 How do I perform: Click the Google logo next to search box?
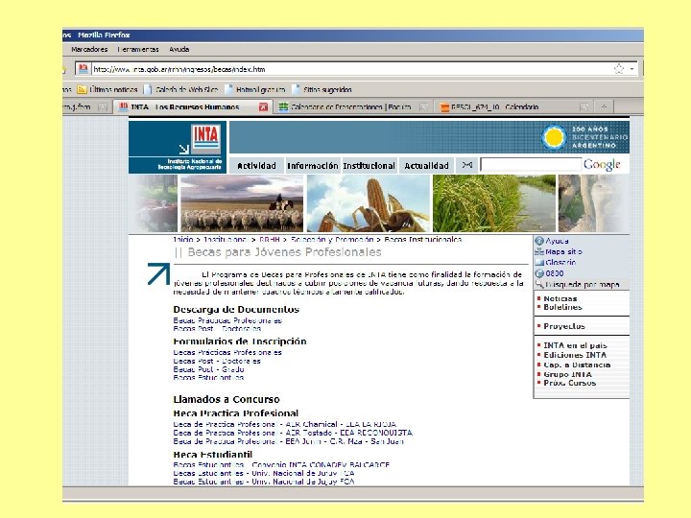click(x=602, y=165)
